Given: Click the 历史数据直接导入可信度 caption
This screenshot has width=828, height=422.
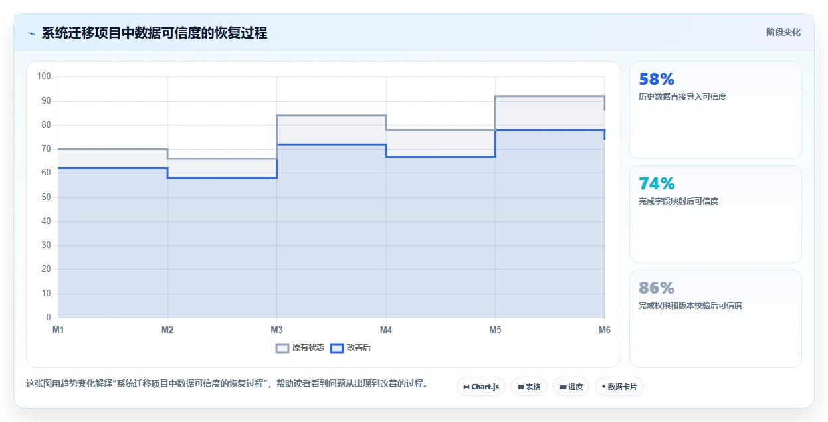Looking at the screenshot, I should pos(682,97).
